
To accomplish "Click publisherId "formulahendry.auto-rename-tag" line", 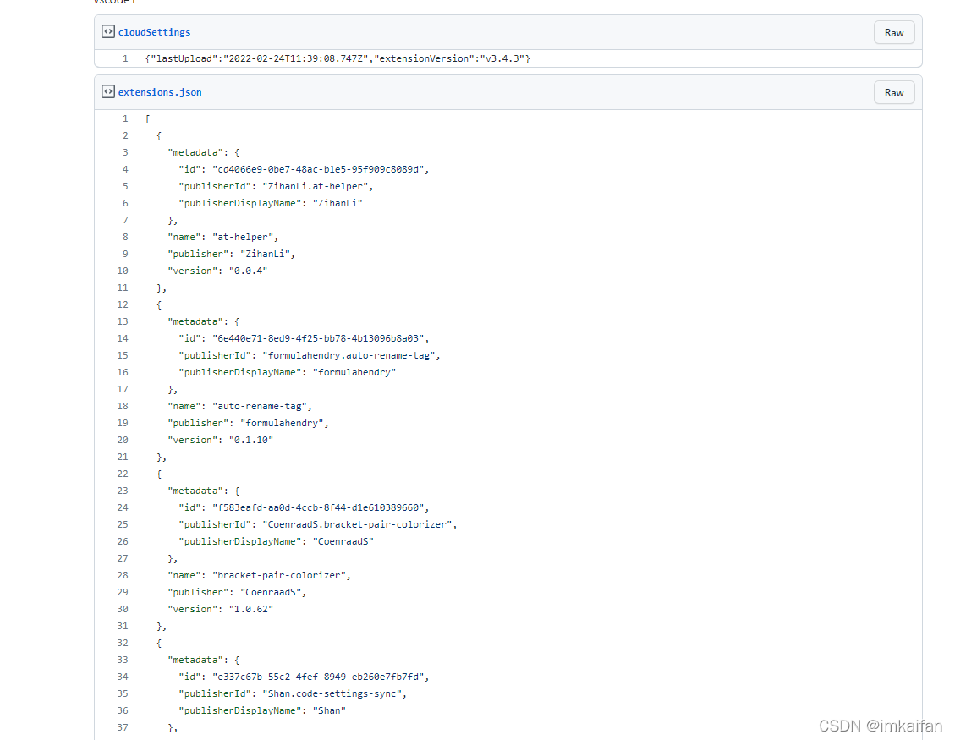I will point(309,356).
